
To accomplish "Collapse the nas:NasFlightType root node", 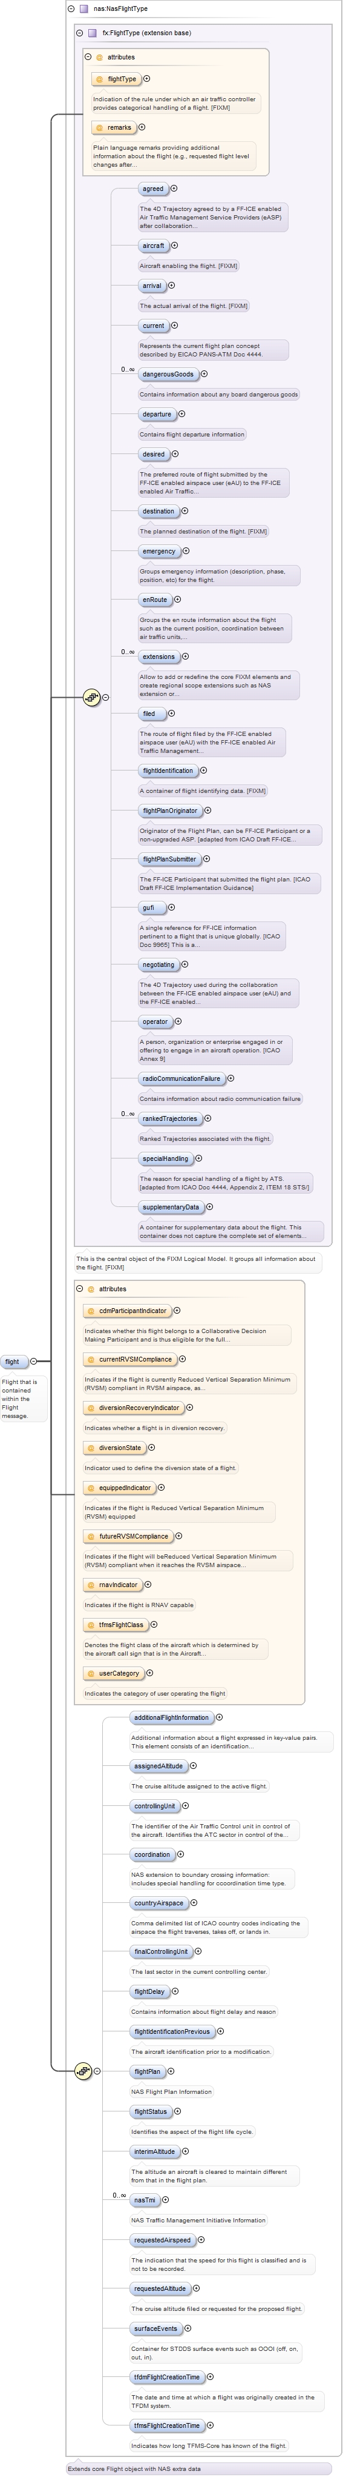I will [71, 8].
